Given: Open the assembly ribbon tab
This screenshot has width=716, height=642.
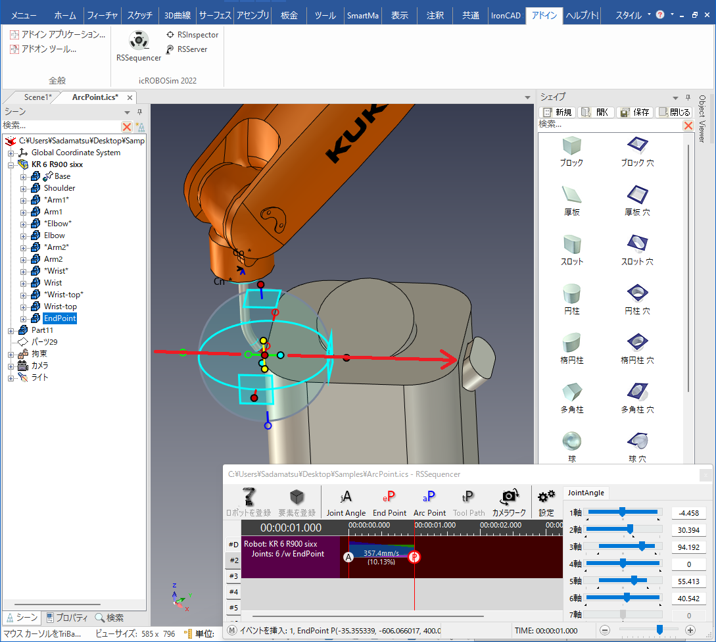Looking at the screenshot, I should pos(252,15).
